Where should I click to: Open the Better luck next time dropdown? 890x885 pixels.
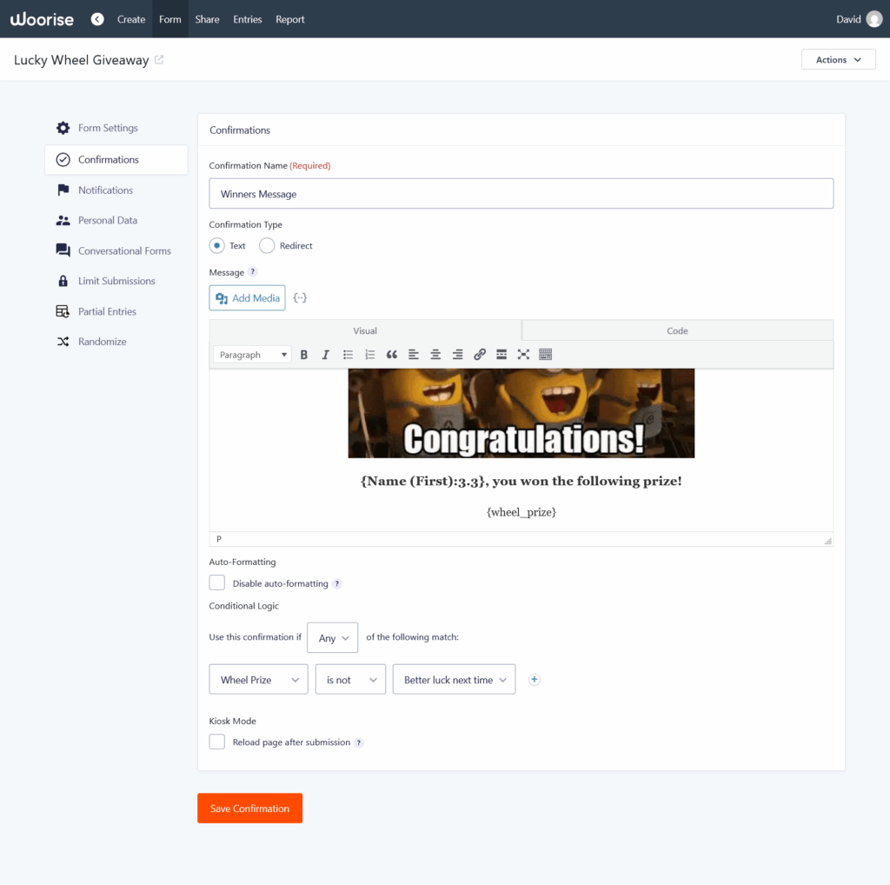pos(454,680)
